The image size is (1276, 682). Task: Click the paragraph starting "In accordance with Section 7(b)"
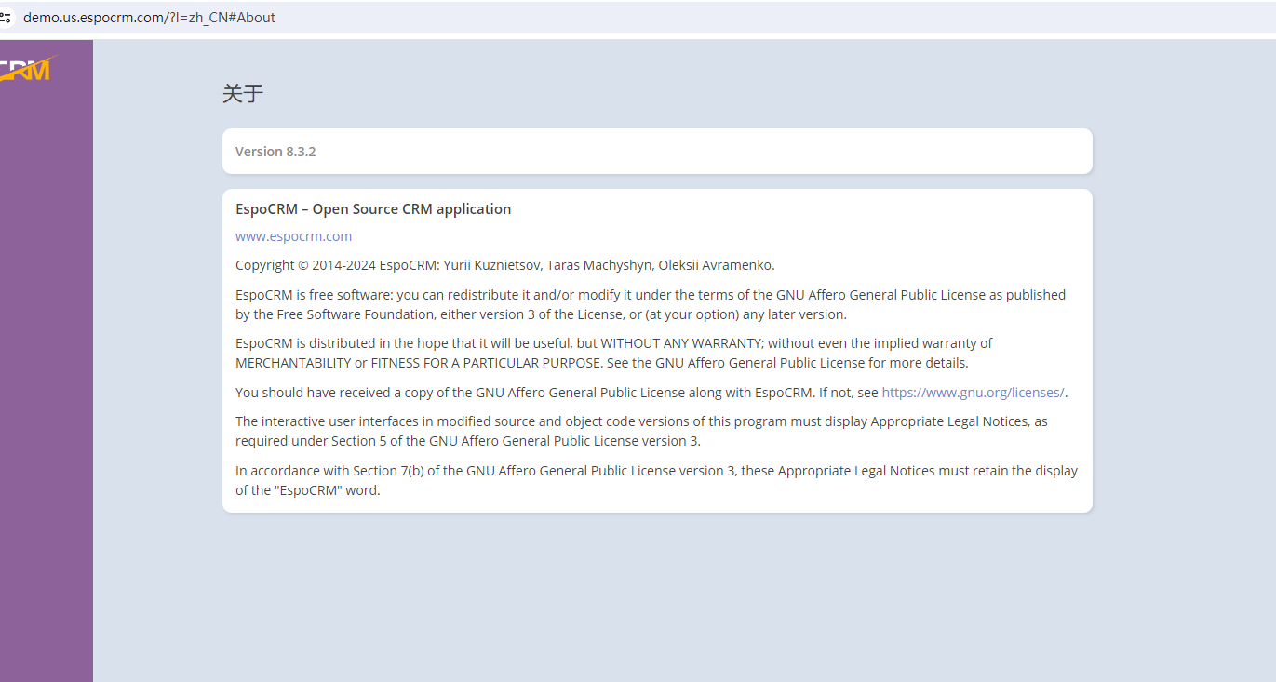click(x=656, y=480)
